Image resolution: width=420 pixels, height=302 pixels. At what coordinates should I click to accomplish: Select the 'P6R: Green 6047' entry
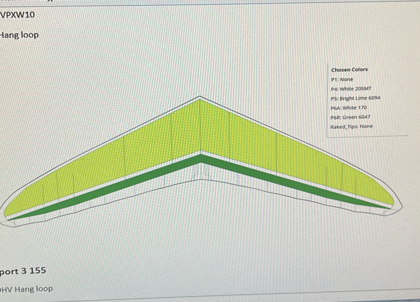click(351, 117)
